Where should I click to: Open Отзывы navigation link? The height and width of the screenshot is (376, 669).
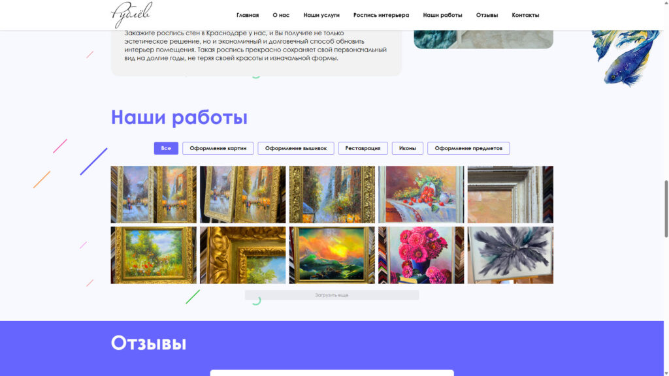coord(487,15)
